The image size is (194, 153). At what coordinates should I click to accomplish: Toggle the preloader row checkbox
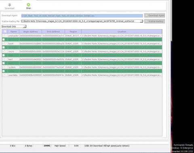4,36
